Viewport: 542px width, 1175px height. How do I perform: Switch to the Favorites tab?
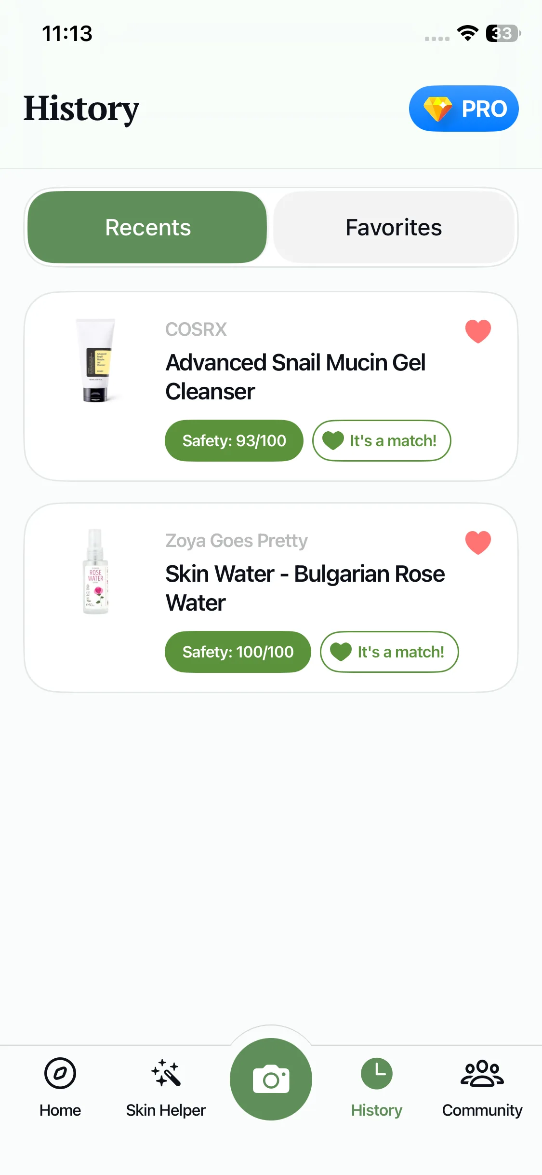click(394, 227)
